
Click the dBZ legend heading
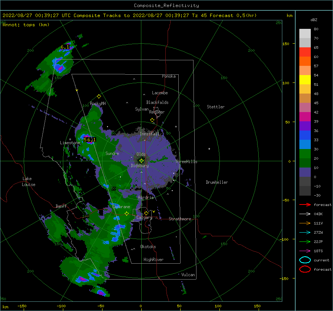click(x=314, y=20)
